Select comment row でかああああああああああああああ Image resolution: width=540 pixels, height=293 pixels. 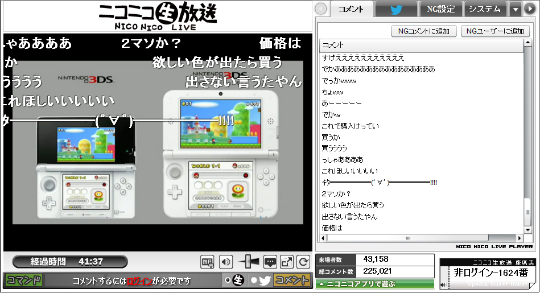[421, 69]
